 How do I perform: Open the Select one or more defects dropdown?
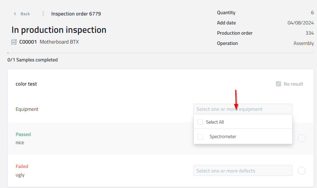coord(243,171)
